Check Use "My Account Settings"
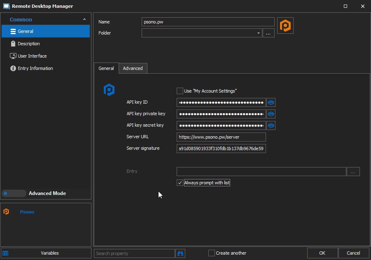Viewport: 371px width, 260px height. 180,91
